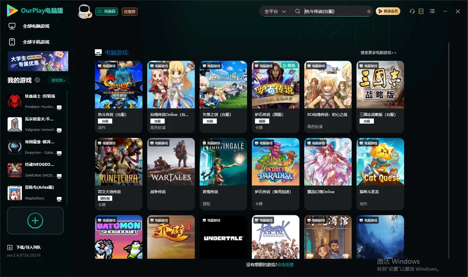Click the search magnifier icon
Image resolution: width=468 pixels, height=277 pixels.
[x=298, y=11]
